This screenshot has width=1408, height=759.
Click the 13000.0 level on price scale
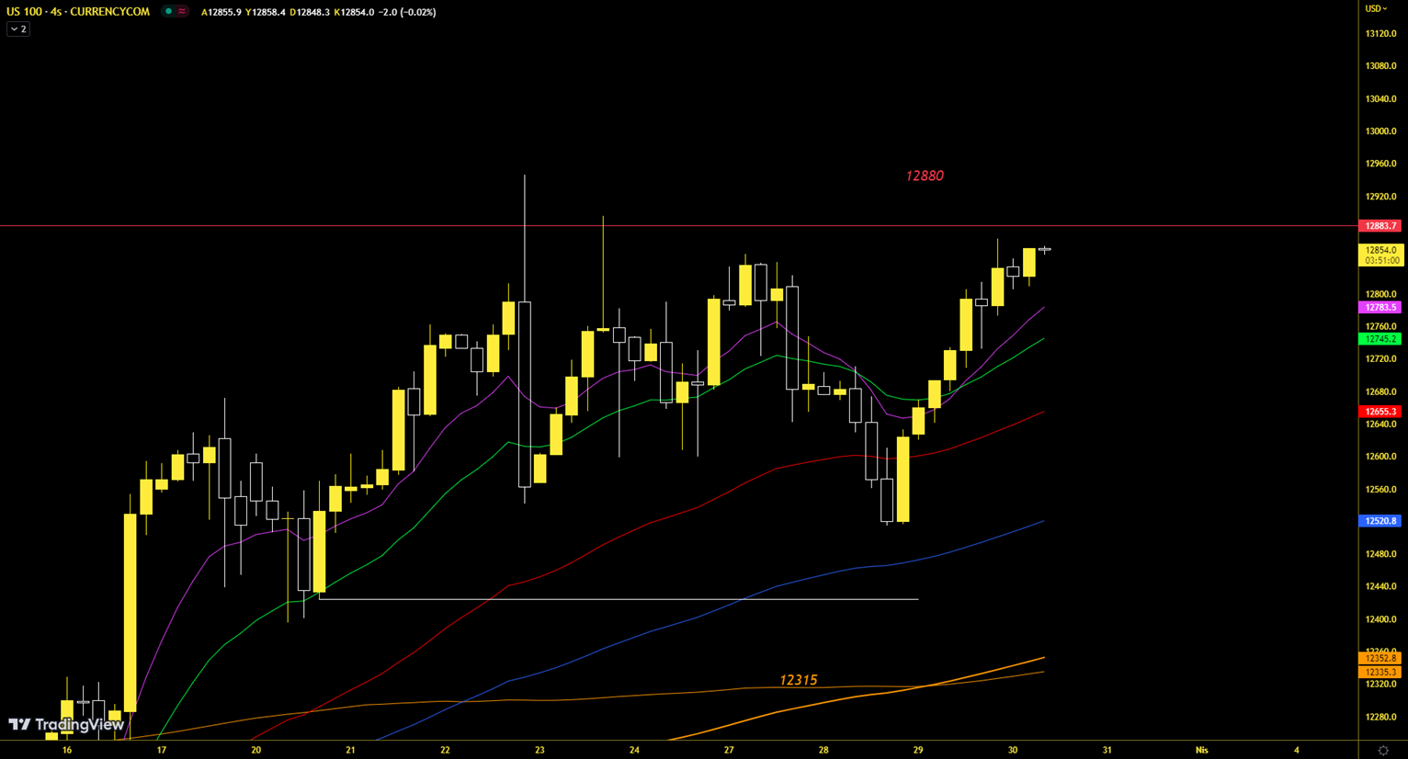(x=1380, y=131)
